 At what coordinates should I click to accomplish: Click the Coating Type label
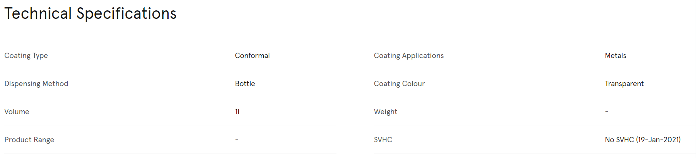(26, 56)
